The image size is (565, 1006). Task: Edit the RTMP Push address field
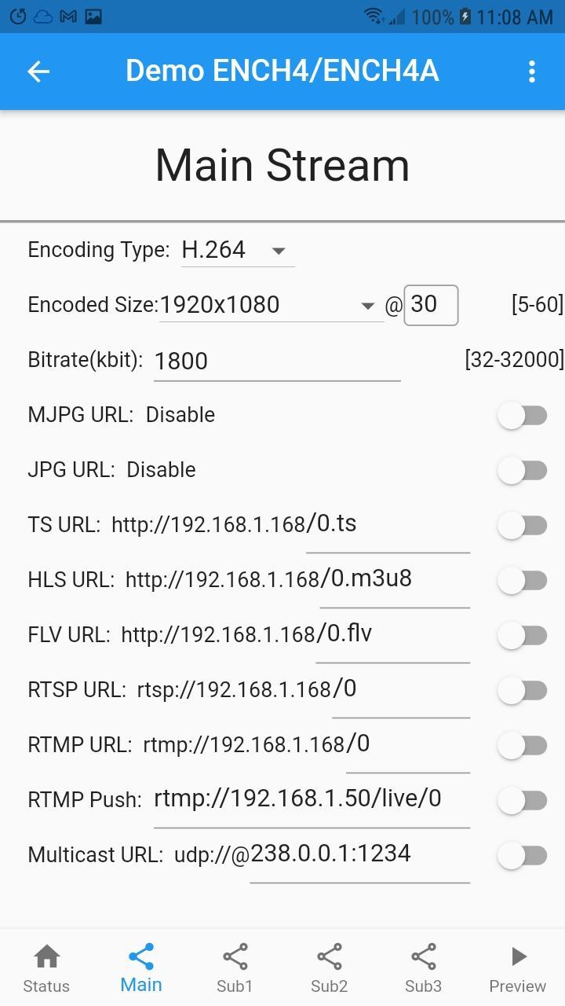[x=311, y=800]
